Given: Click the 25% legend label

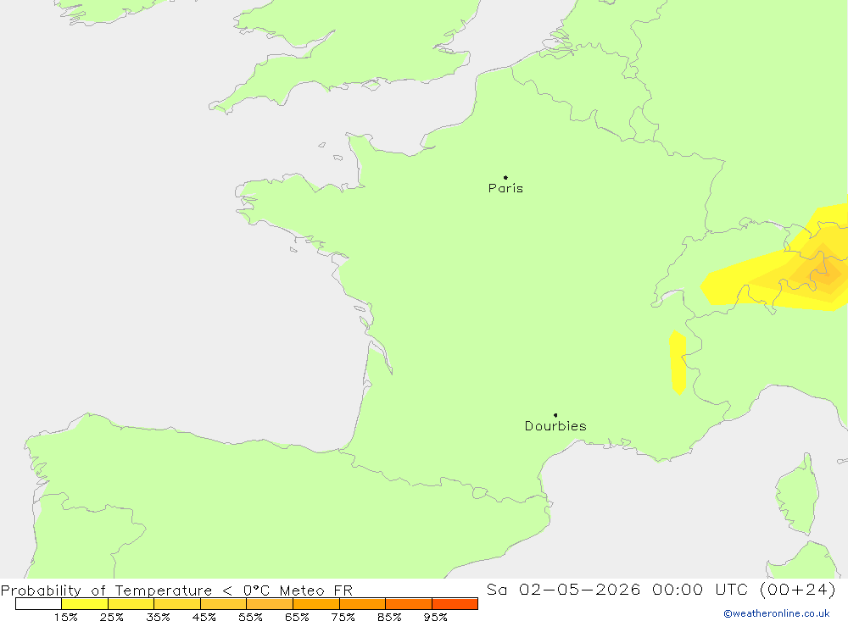Looking at the screenshot, I should coord(111,617).
